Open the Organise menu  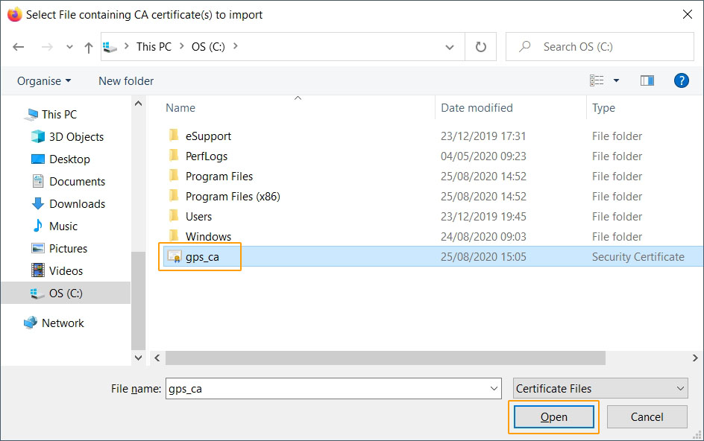click(x=44, y=80)
